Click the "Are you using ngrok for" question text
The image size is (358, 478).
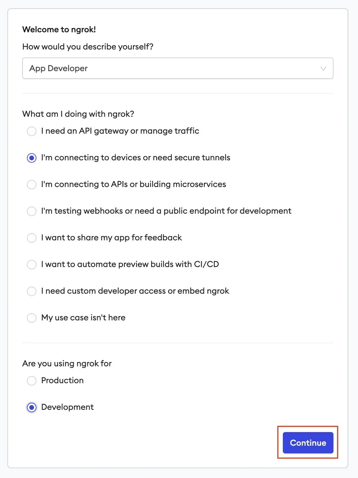click(x=67, y=364)
